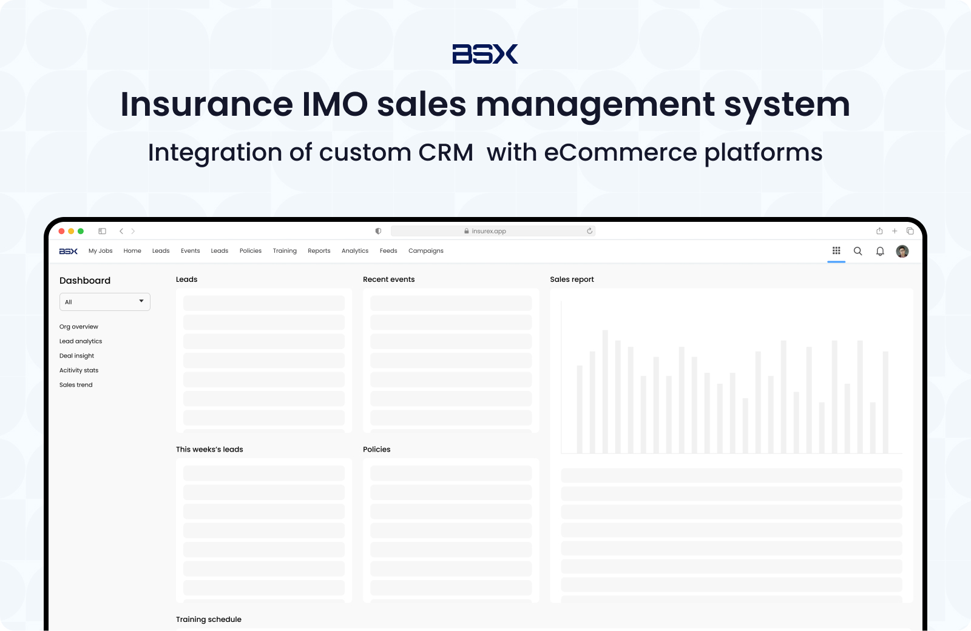Viewport: 971px width, 631px height.
Task: Go to the Campaigns navigation item
Action: (426, 251)
